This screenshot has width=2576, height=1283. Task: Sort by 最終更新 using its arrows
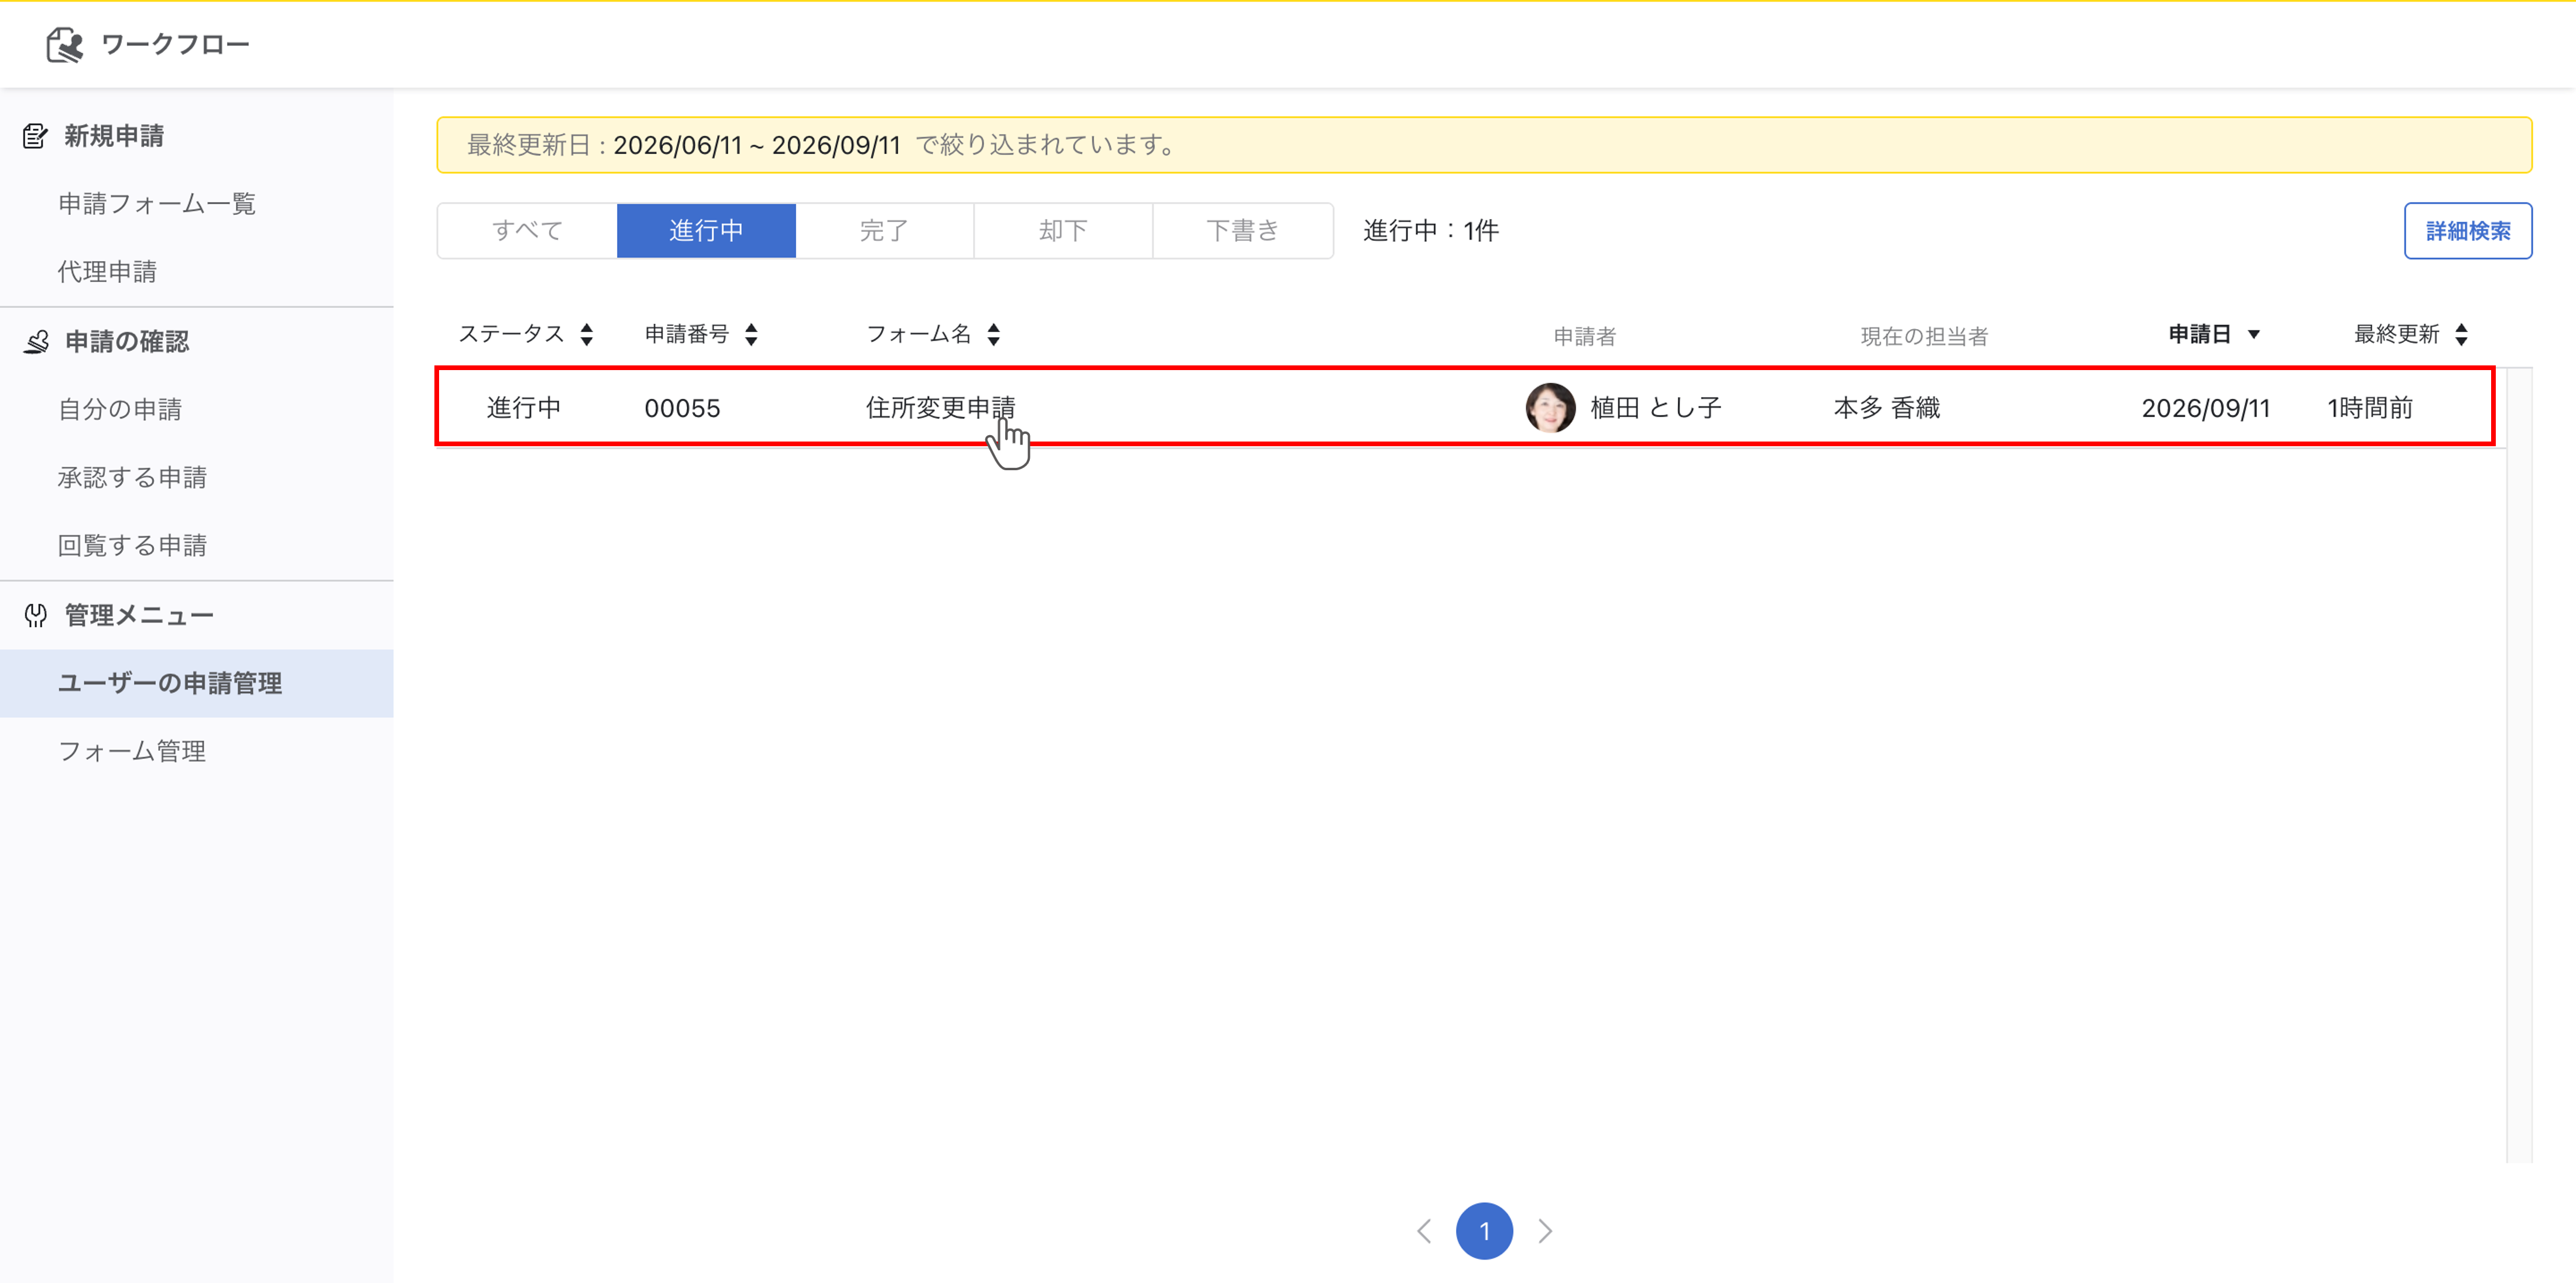point(2461,334)
